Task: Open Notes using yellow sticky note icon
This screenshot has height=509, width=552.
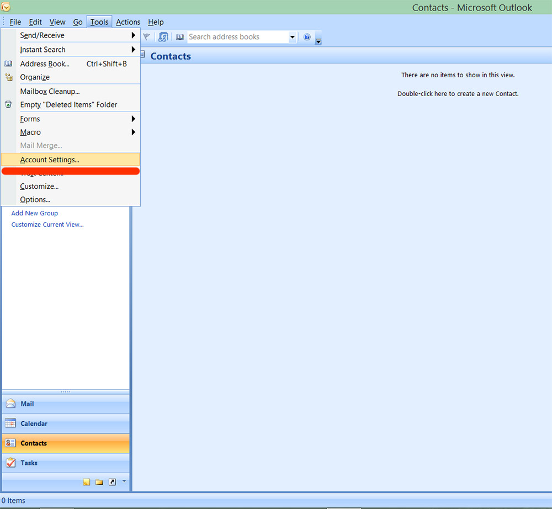Action: (87, 482)
